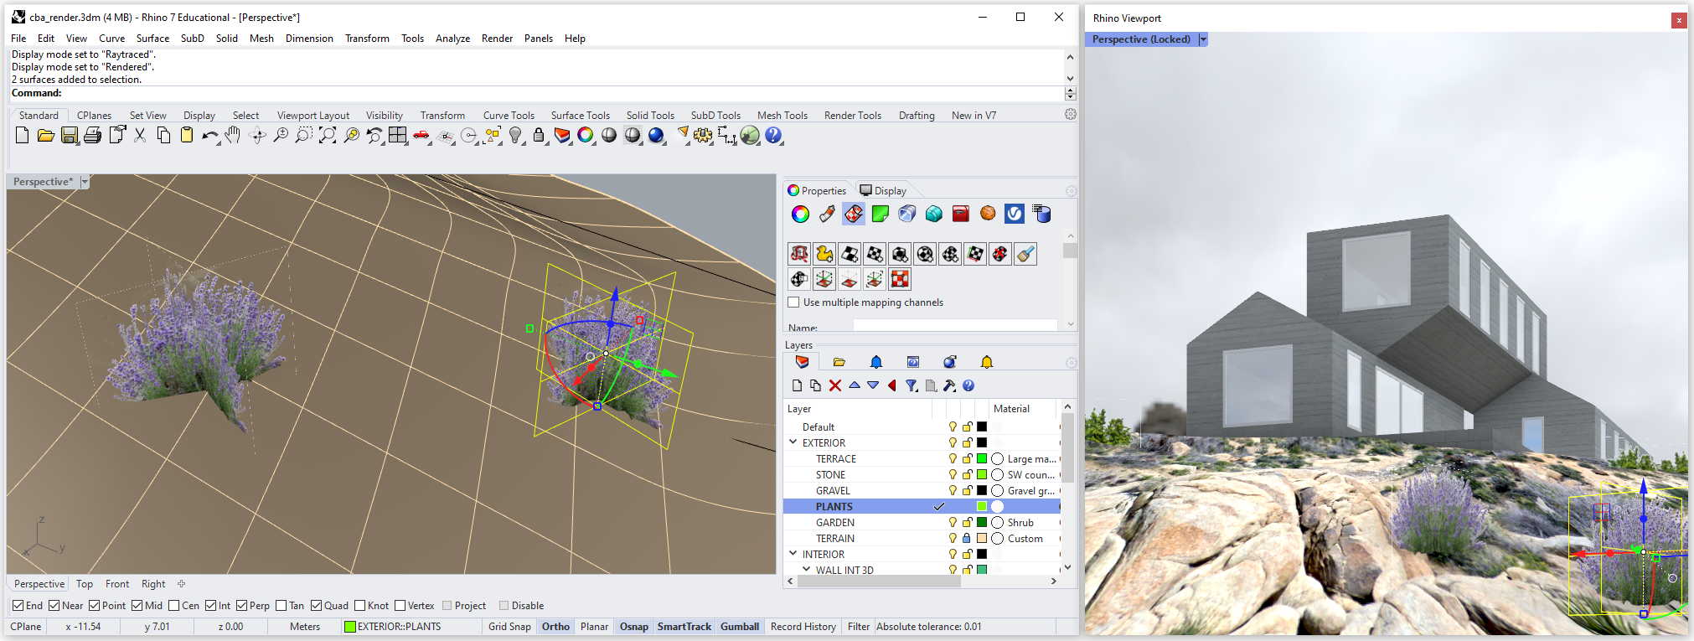Image resolution: width=1694 pixels, height=641 pixels.
Task: Click the Gumball status bar button
Action: [739, 627]
